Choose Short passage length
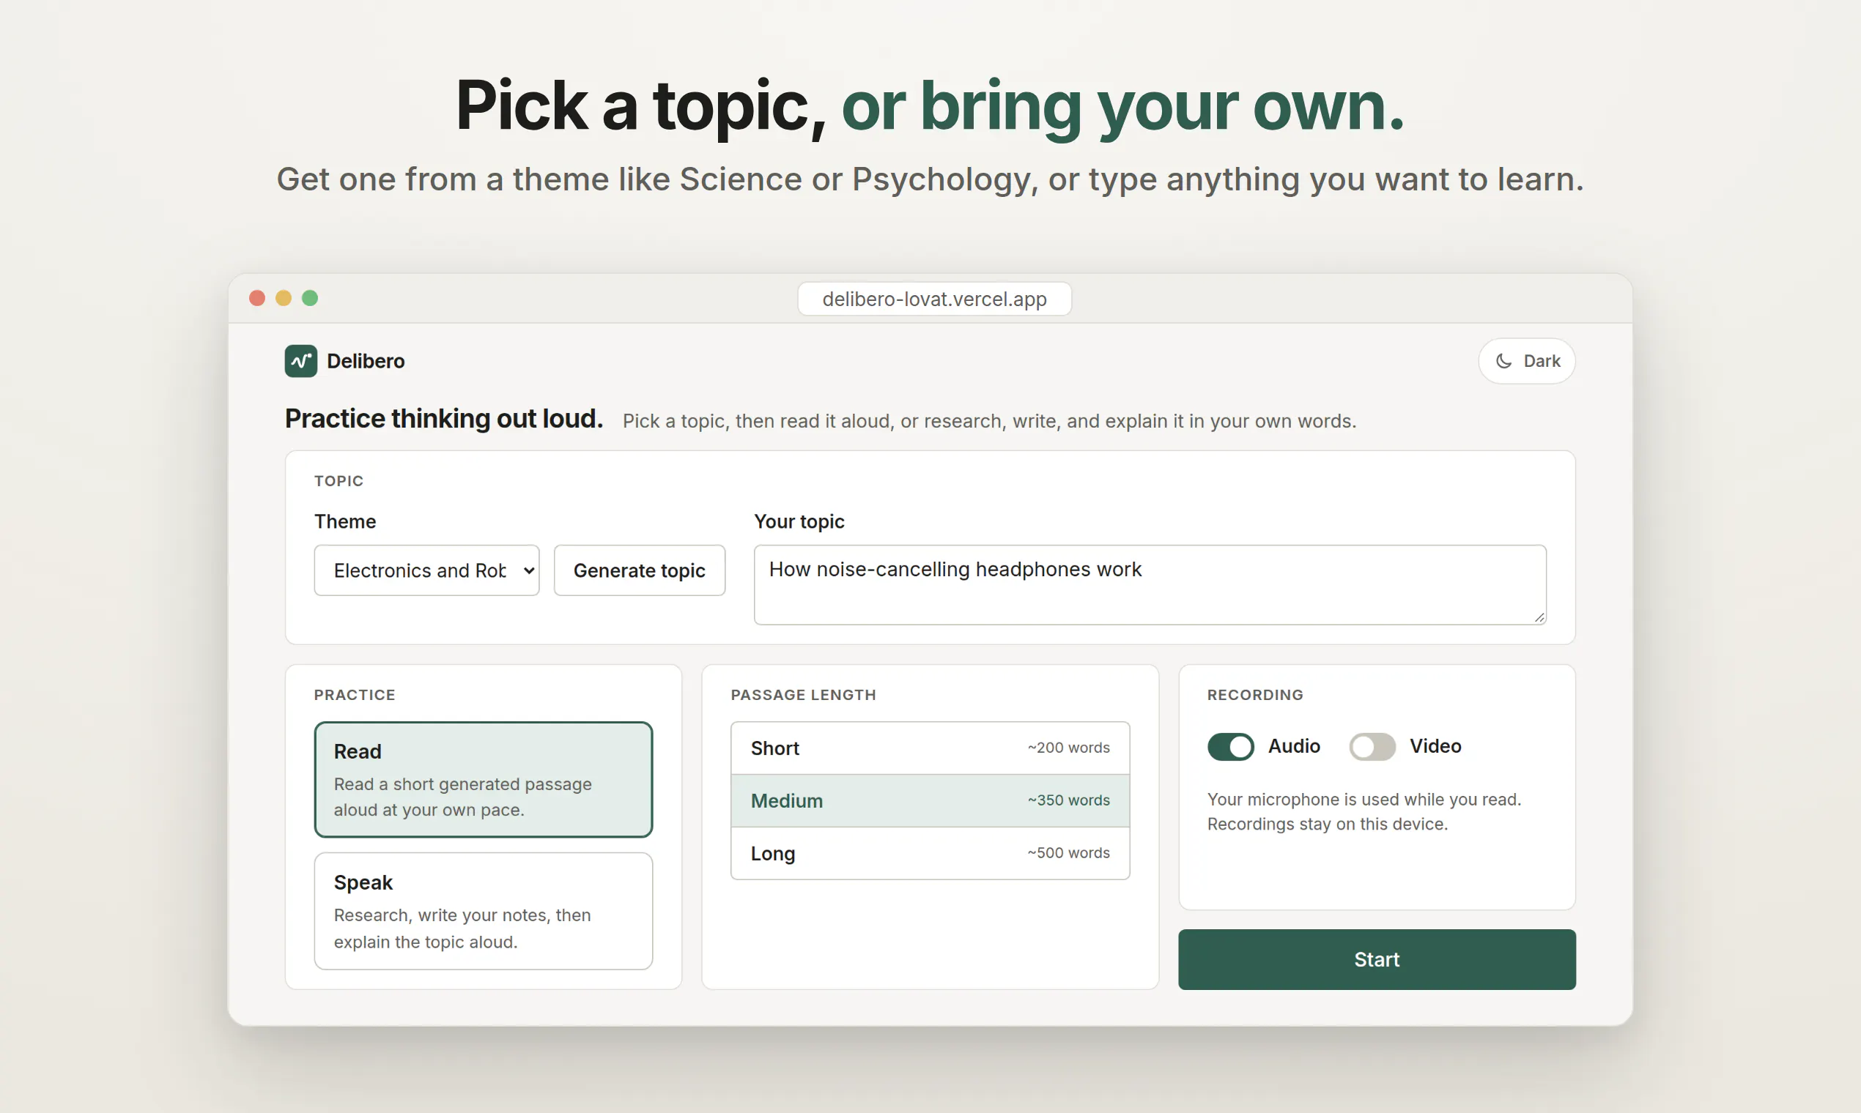 tap(930, 748)
